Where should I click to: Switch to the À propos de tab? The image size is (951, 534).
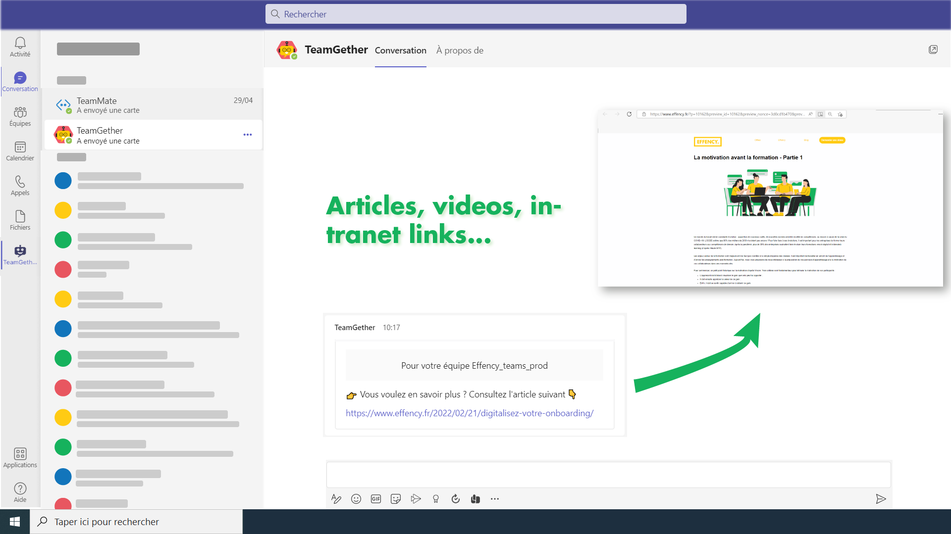point(460,50)
